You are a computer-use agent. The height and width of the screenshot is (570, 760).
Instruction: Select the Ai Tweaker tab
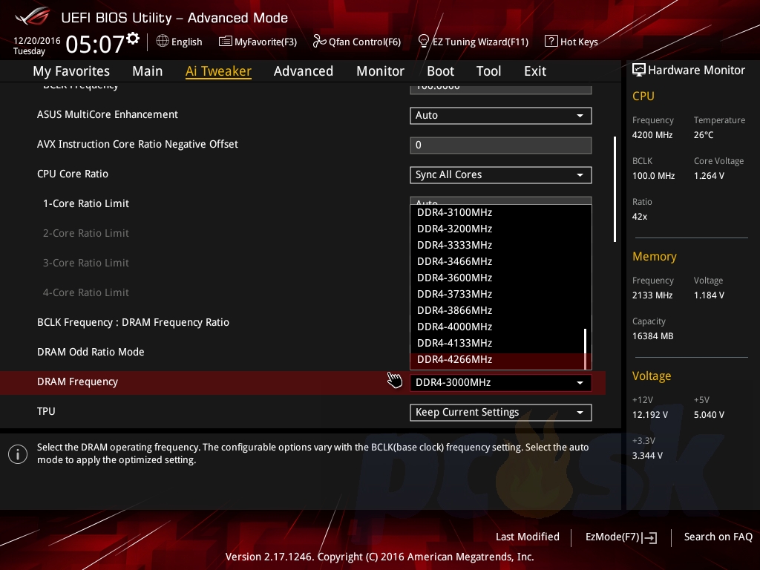218,71
